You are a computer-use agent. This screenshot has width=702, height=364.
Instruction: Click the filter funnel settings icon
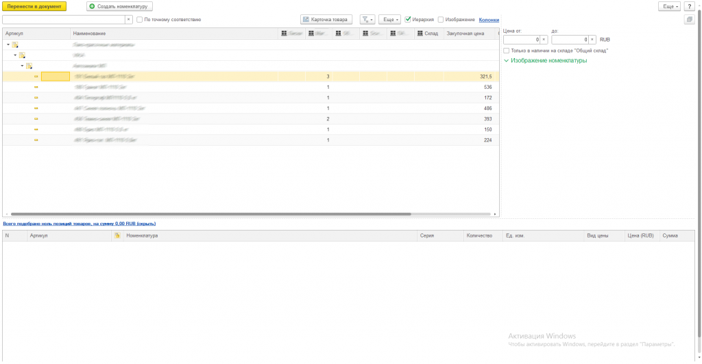367,20
